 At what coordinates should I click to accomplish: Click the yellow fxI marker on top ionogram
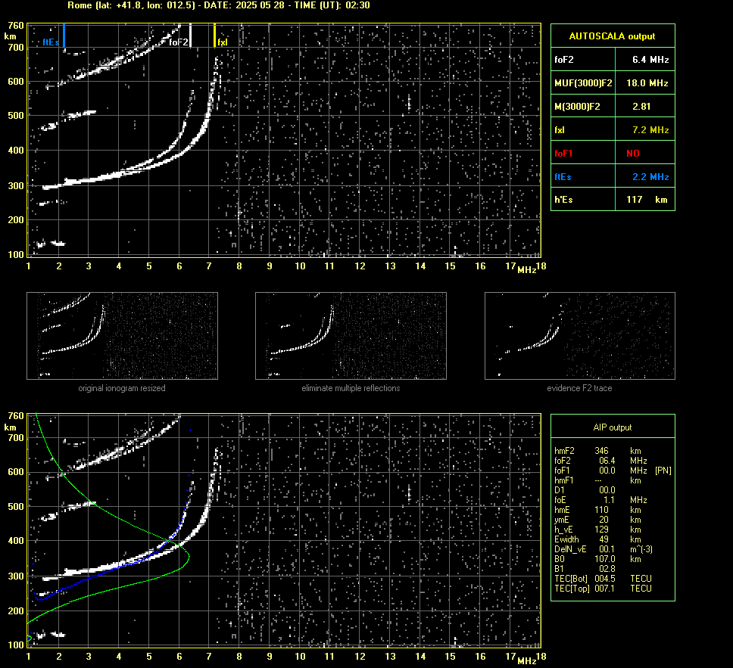click(x=214, y=36)
